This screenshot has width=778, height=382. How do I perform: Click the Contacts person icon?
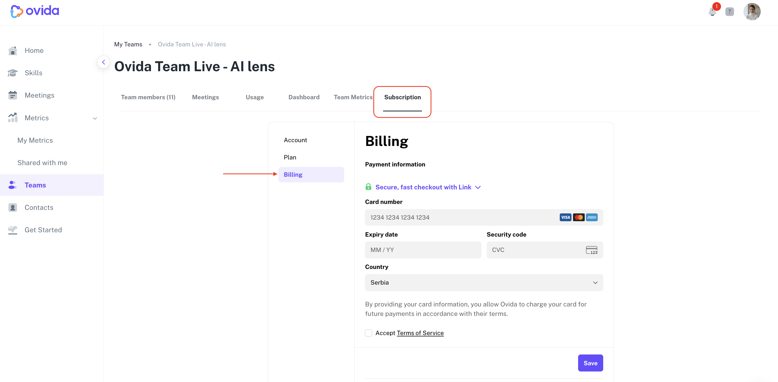[13, 207]
